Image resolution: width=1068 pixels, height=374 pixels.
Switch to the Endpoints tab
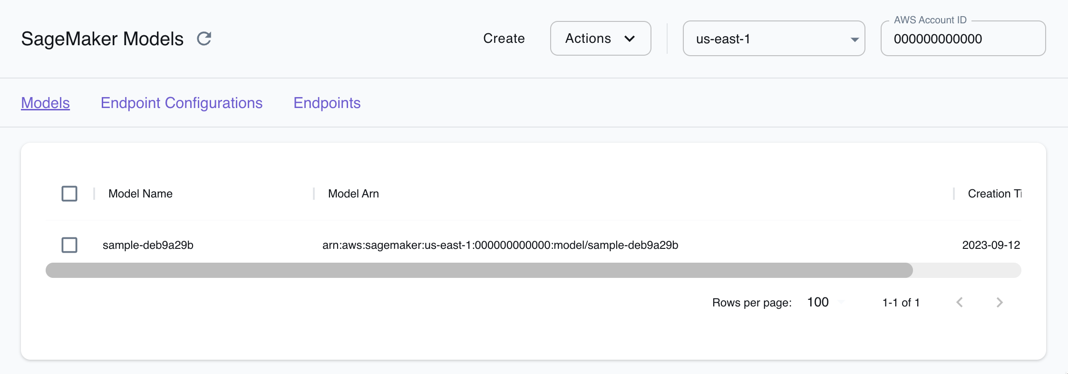click(327, 103)
